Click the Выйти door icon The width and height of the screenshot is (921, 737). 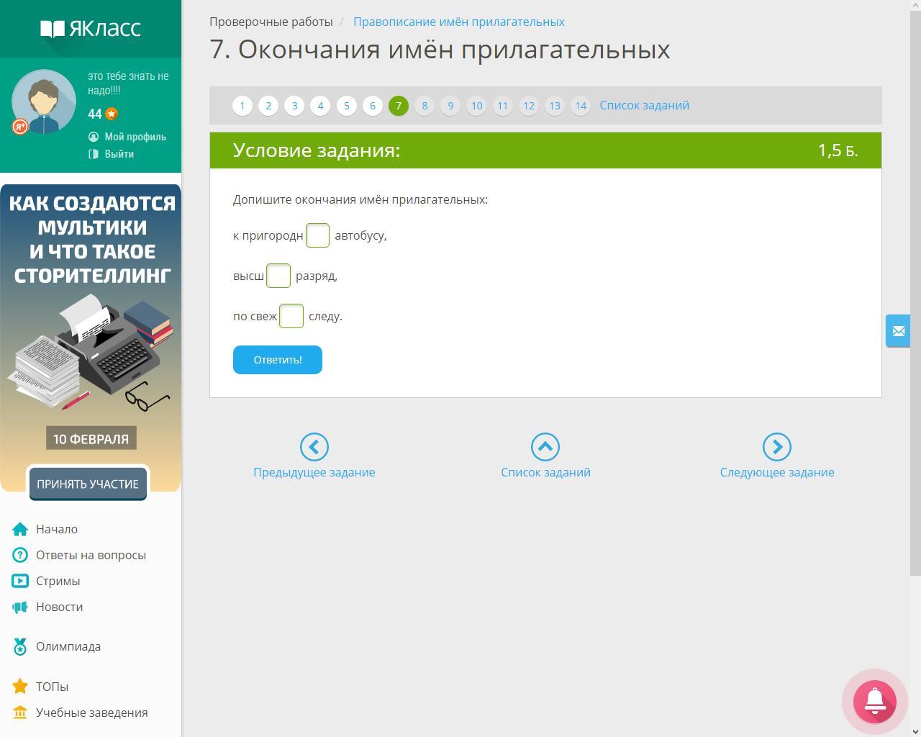tap(94, 154)
